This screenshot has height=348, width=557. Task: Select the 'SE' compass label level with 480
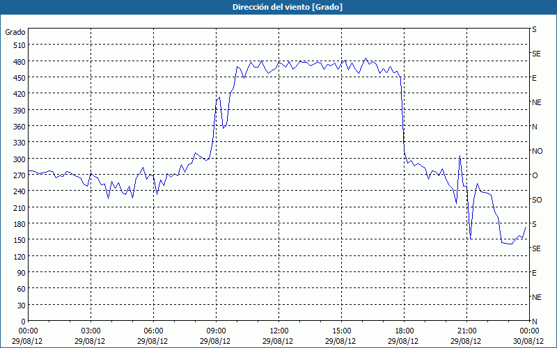[536, 54]
